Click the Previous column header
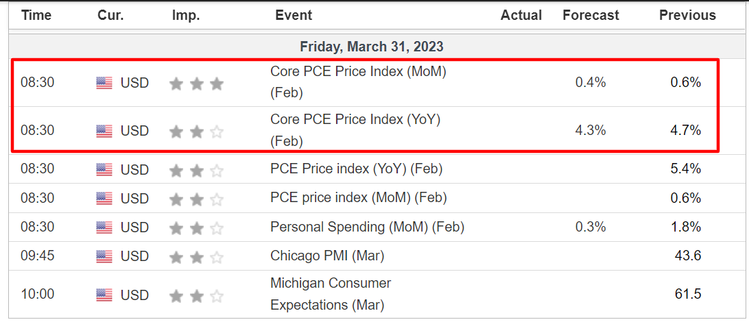 (687, 15)
